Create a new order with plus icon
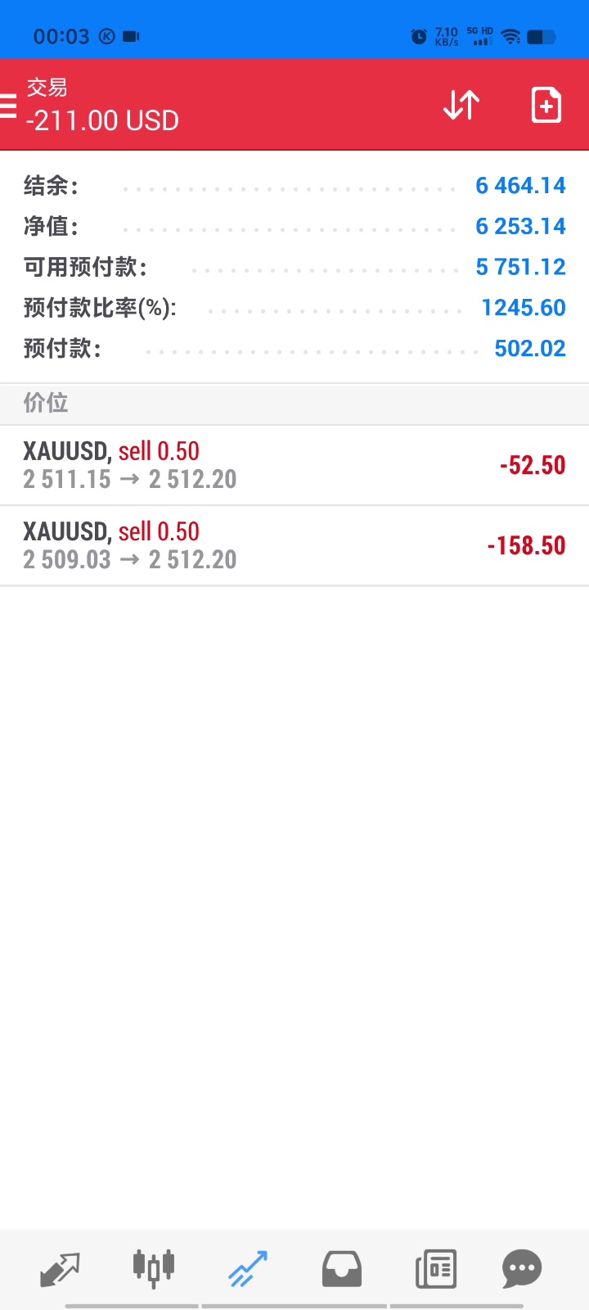Screen dimensions: 589x1310 point(546,106)
